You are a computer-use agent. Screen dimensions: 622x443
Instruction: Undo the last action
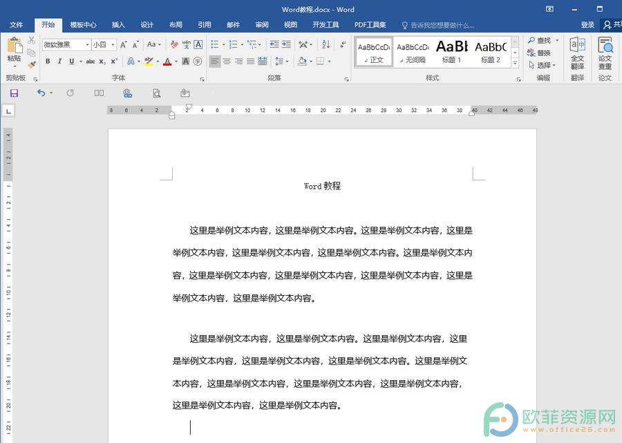click(41, 93)
